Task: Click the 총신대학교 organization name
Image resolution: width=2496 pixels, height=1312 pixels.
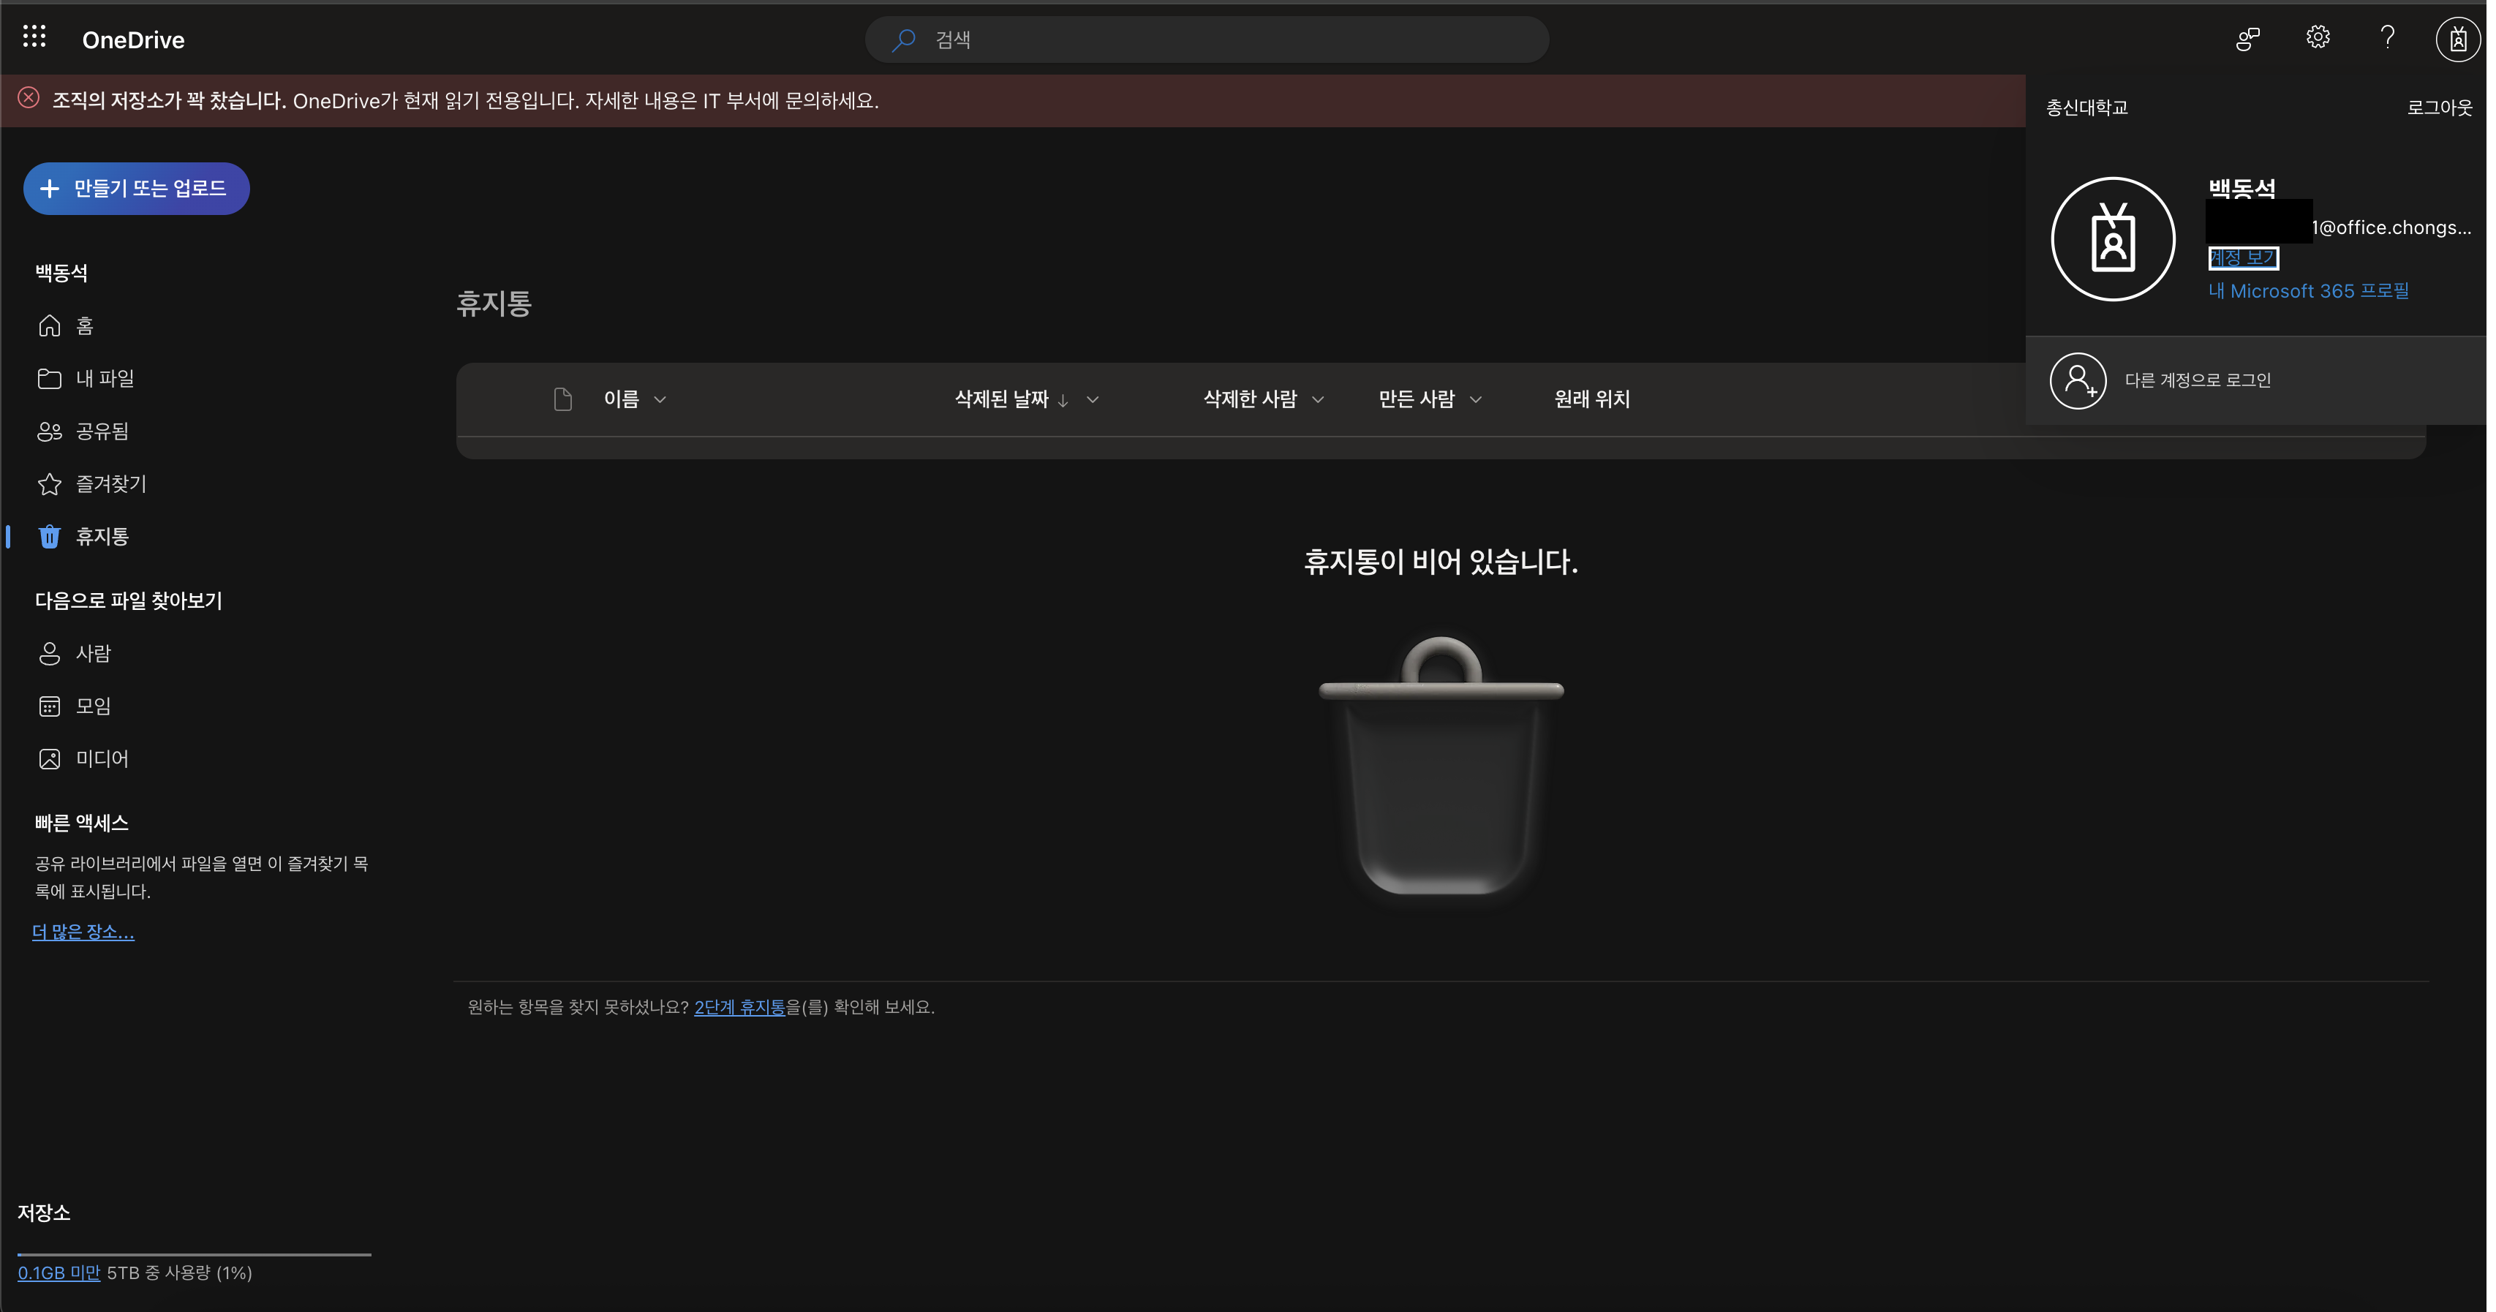Action: [2087, 108]
